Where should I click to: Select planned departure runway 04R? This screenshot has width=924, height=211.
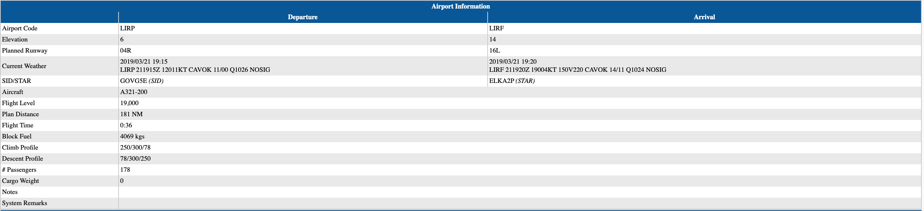pos(126,51)
